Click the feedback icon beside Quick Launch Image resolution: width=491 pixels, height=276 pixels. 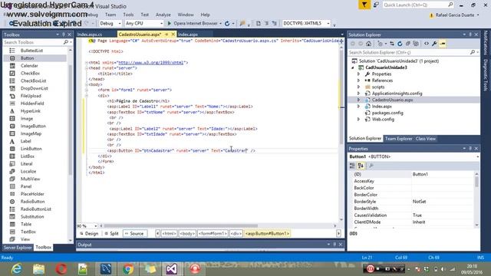click(x=376, y=5)
